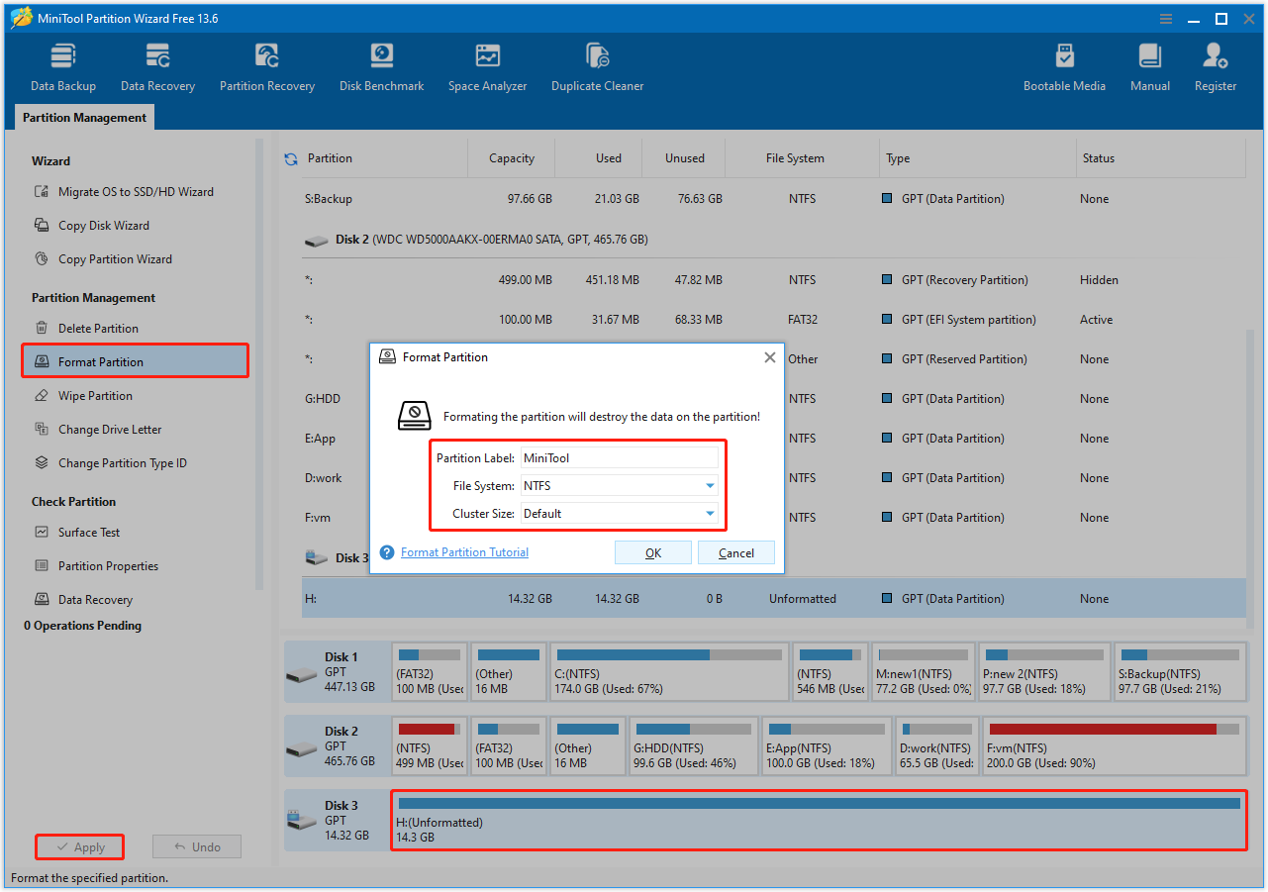Select Change Partition Type ID
This screenshot has width=1268, height=892.
111,463
